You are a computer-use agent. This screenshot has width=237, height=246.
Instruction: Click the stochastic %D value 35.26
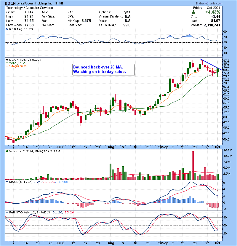(69, 212)
